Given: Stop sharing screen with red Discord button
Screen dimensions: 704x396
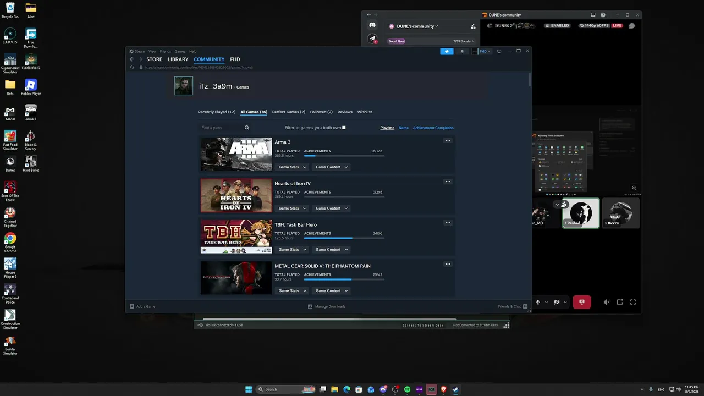Looking at the screenshot, I should 581,302.
